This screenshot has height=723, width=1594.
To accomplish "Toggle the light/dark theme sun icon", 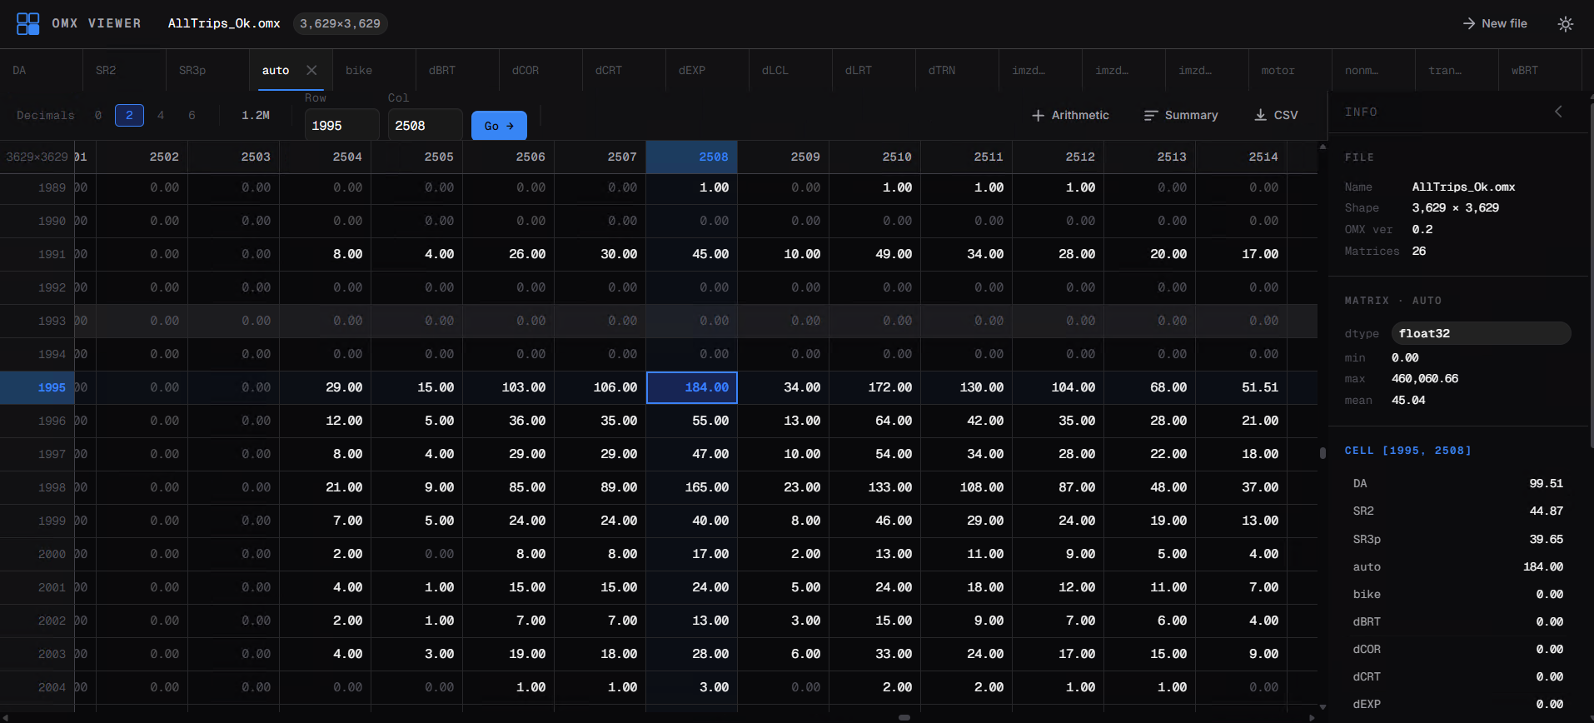I will (1565, 24).
